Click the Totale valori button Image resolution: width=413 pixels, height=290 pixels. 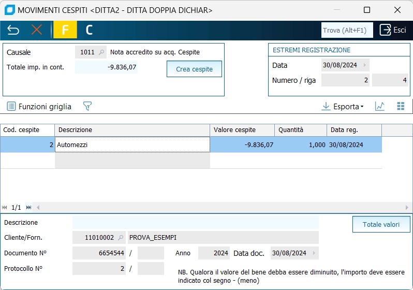[x=381, y=224]
